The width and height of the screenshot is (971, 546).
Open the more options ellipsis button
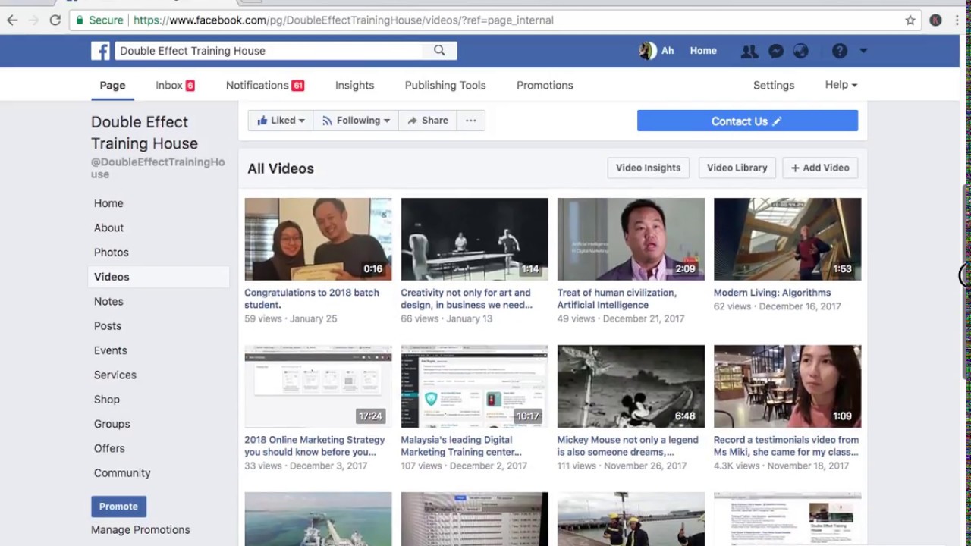(x=470, y=121)
